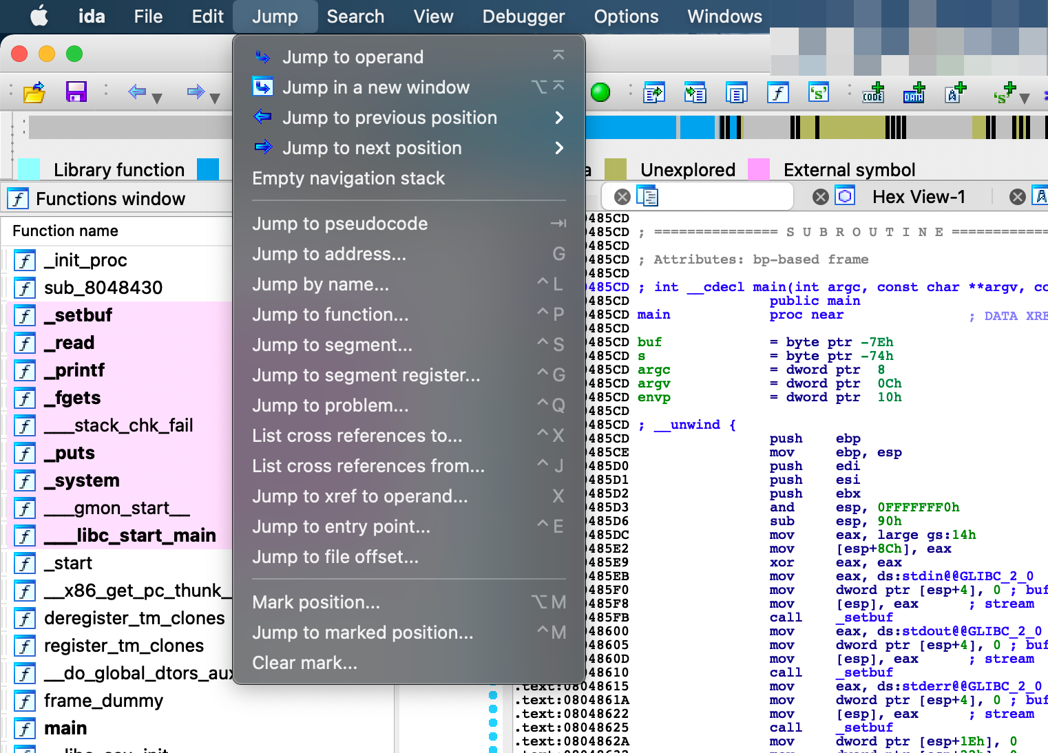Click the Jump in a new window icon
1048x753 pixels.
click(262, 87)
